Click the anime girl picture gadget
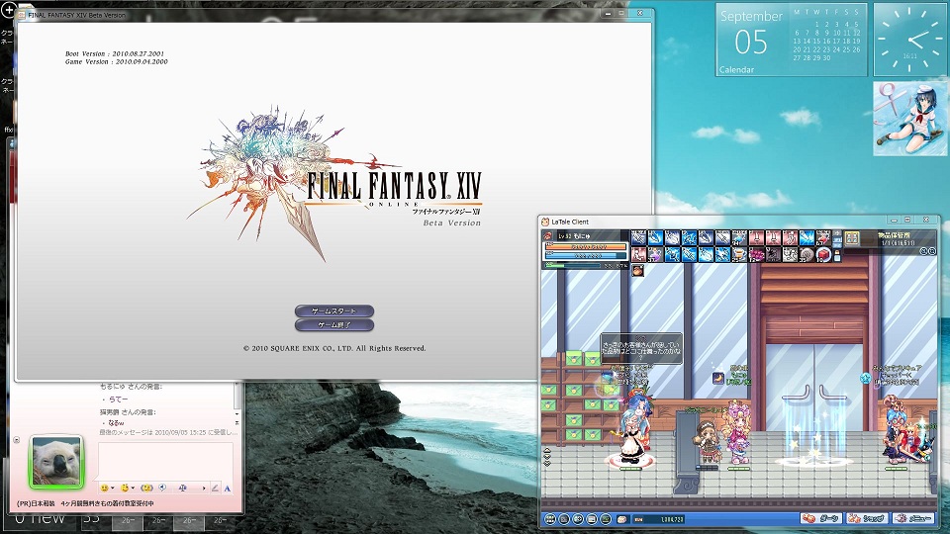 [x=910, y=119]
